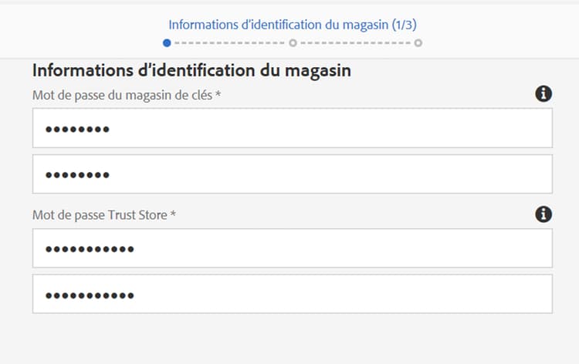
Task: Focus the key store password confirmation field
Action: [293, 174]
